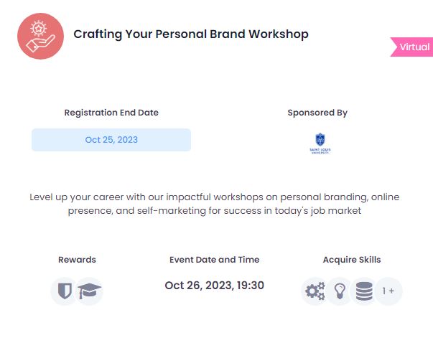Click the graduation cap reward icon
This screenshot has width=433, height=343.
89,291
